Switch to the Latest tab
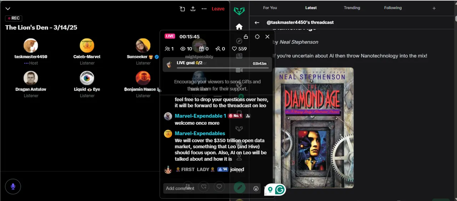Image resolution: width=457 pixels, height=201 pixels. 311,8
